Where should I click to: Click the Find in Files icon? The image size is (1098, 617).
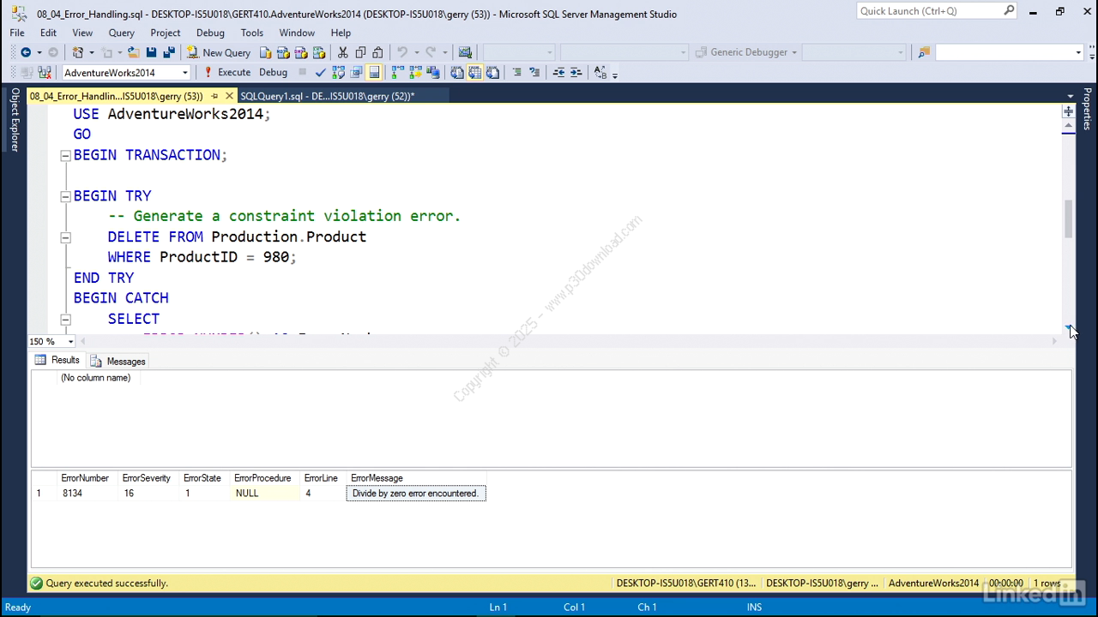(924, 52)
